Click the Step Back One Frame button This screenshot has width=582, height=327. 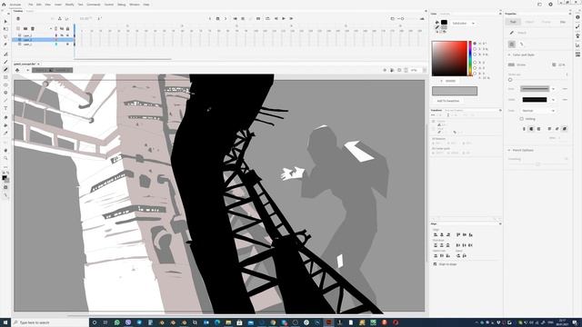[x=276, y=18]
